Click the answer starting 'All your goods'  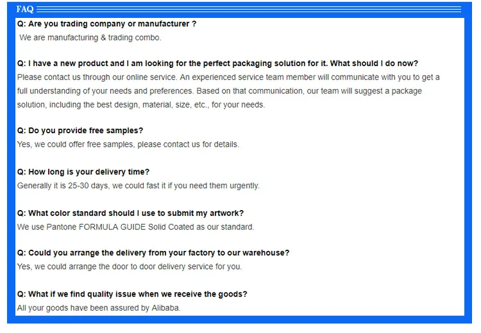[99, 308]
